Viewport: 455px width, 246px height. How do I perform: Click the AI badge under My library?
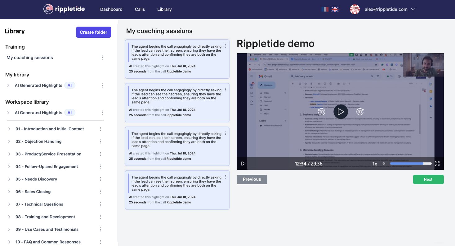coord(70,85)
